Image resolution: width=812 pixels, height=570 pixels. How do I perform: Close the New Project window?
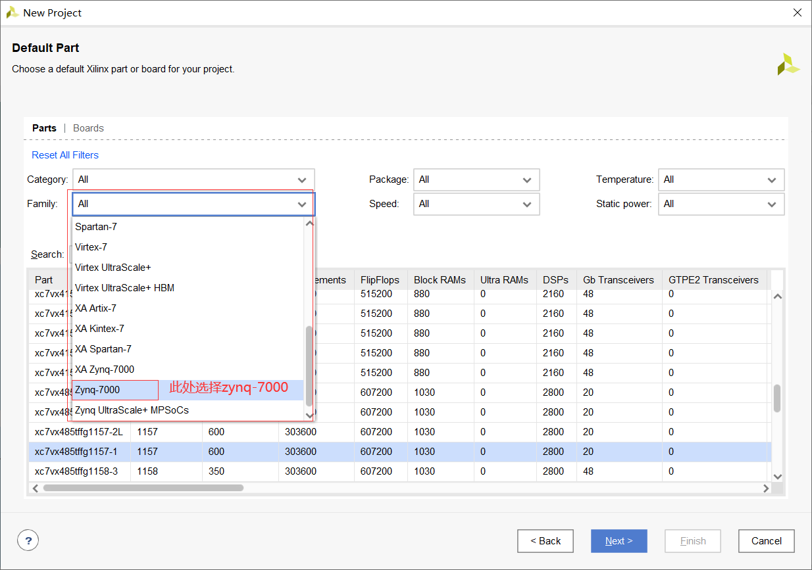[x=797, y=12]
